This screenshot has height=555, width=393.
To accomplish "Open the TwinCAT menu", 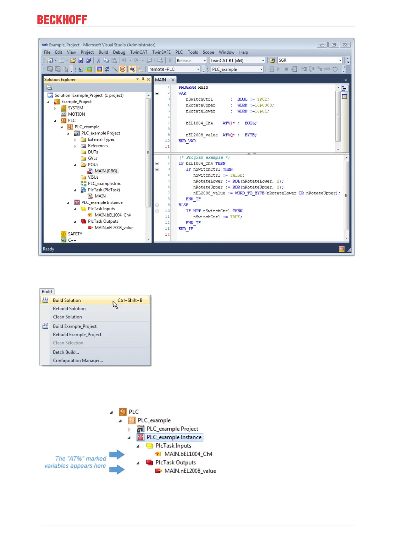I will point(139,52).
